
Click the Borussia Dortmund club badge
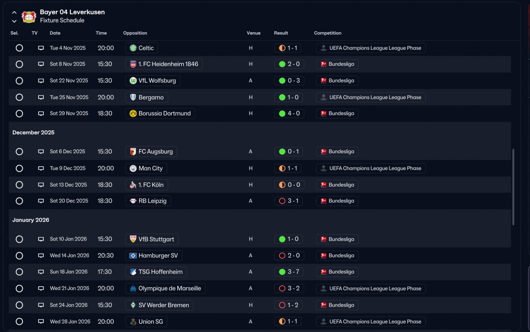pos(133,113)
